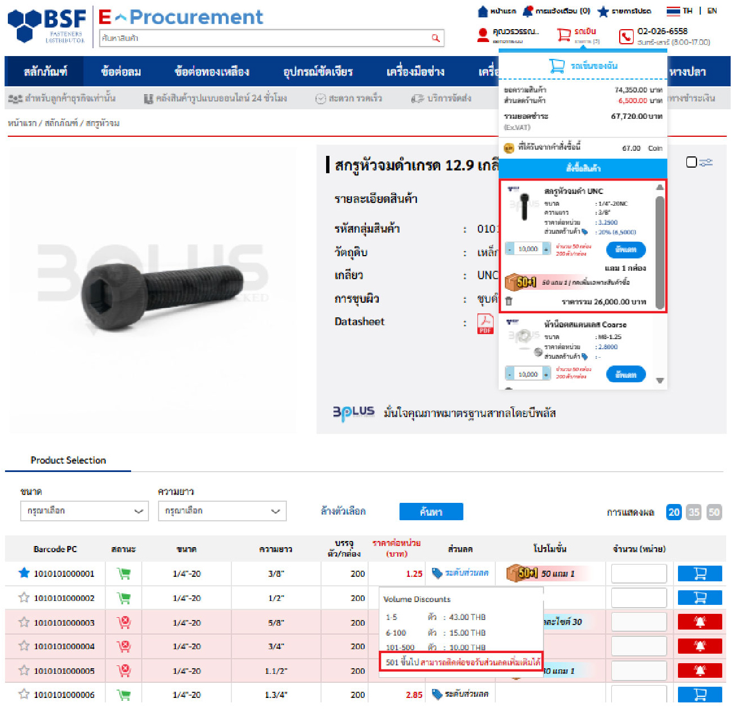
Task: Show 20 results per page
Action: coord(673,512)
